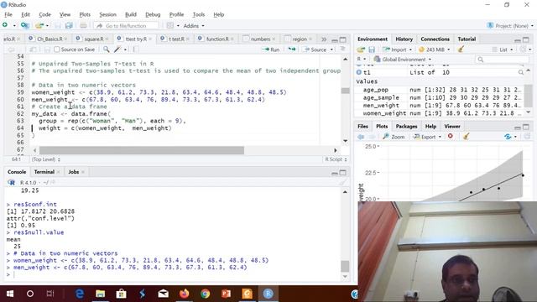Open the (Top Level) scope dropdown

(46, 159)
